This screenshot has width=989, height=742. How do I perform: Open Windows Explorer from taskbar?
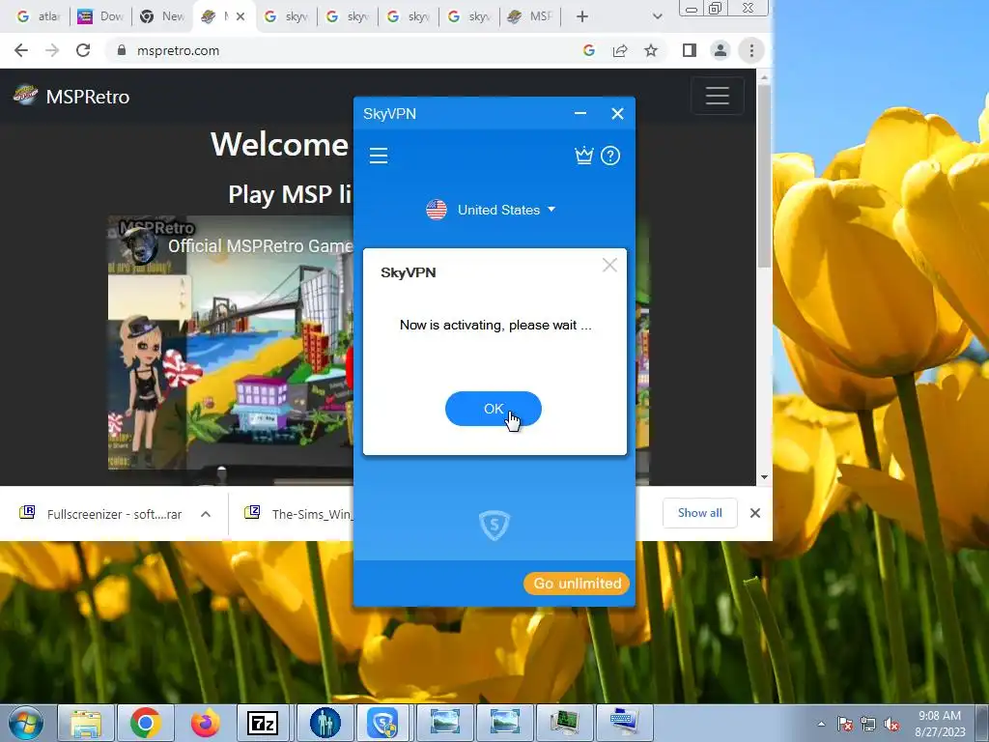[86, 723]
